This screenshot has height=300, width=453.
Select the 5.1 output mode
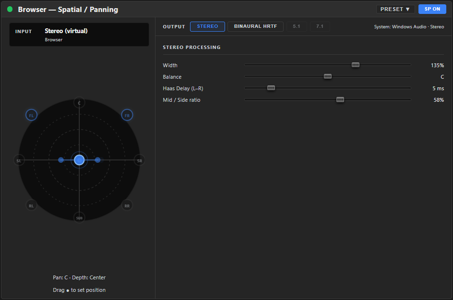(x=297, y=26)
